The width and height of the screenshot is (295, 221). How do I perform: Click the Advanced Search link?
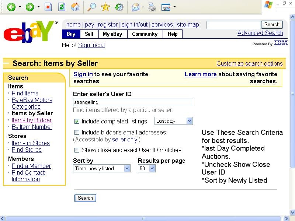click(x=260, y=33)
